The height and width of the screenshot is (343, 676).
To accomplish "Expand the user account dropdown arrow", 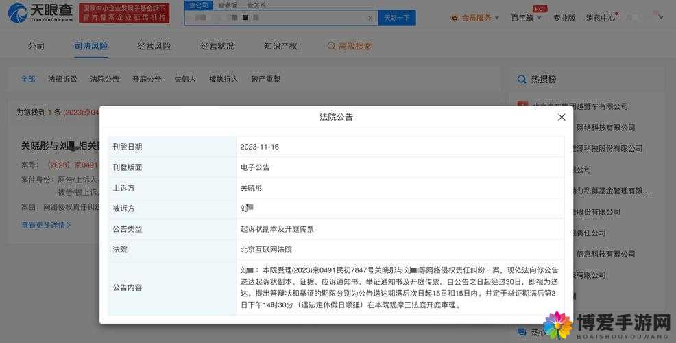I will click(661, 18).
